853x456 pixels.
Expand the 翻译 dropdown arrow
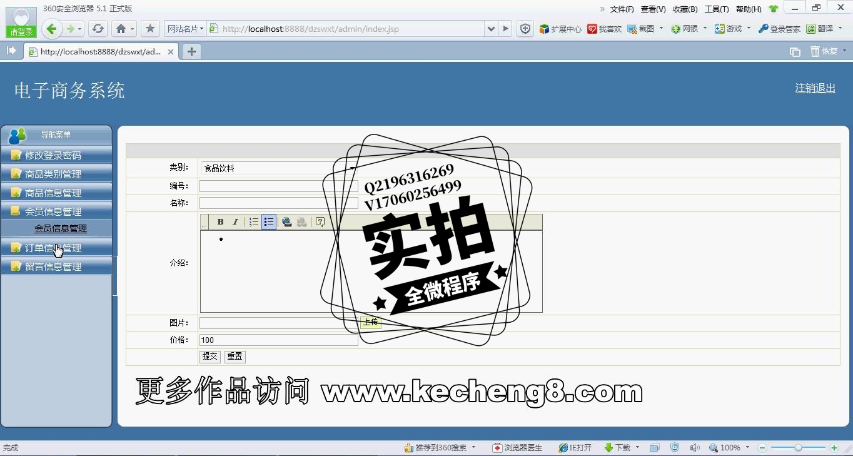pyautogui.click(x=840, y=28)
